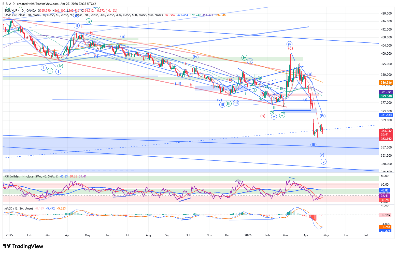The width and height of the screenshot is (397, 254).
Task: Select the lowest circled blue v wave marker
Action: [x=323, y=161]
